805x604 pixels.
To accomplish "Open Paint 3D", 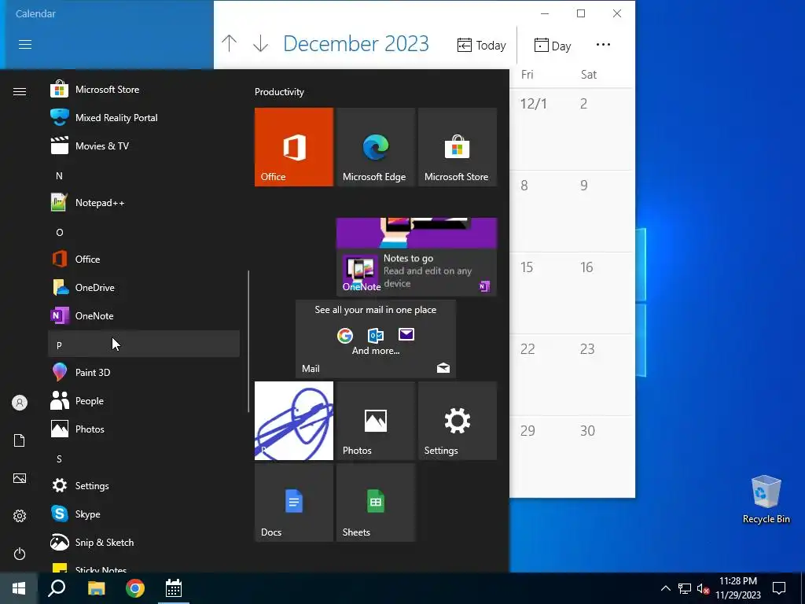I will 144,372.
